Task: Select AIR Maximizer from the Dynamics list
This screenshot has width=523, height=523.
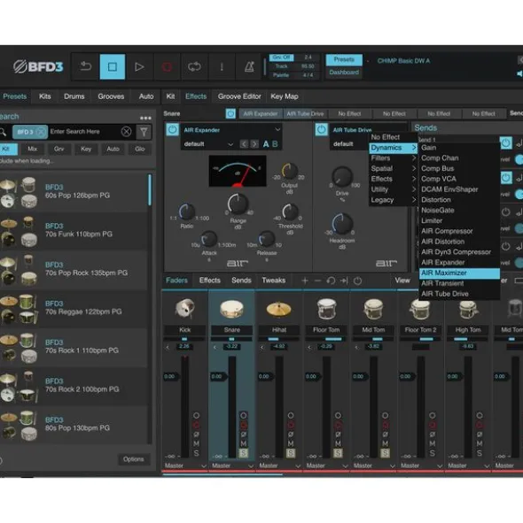Action: point(459,273)
